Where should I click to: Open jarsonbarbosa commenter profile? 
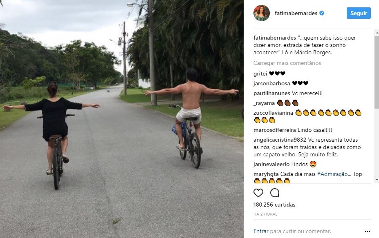tap(272, 84)
